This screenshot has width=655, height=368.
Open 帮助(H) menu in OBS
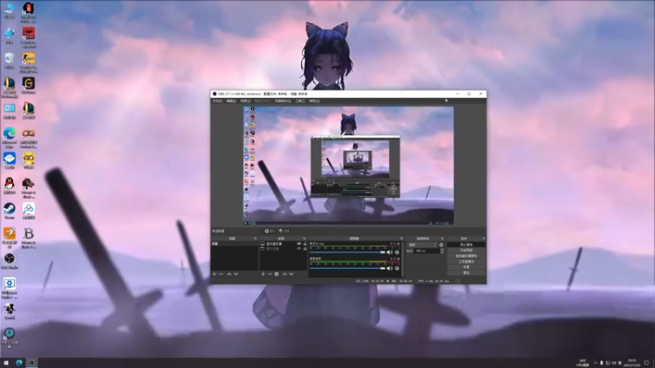(314, 101)
